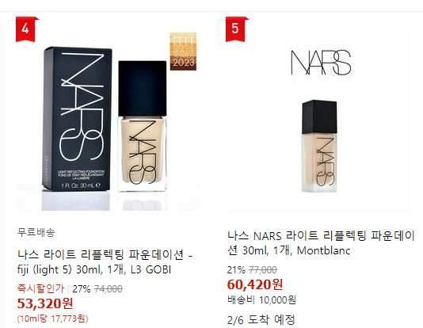
Task: Click the crossed-out 77,000 original price
Action: click(263, 269)
